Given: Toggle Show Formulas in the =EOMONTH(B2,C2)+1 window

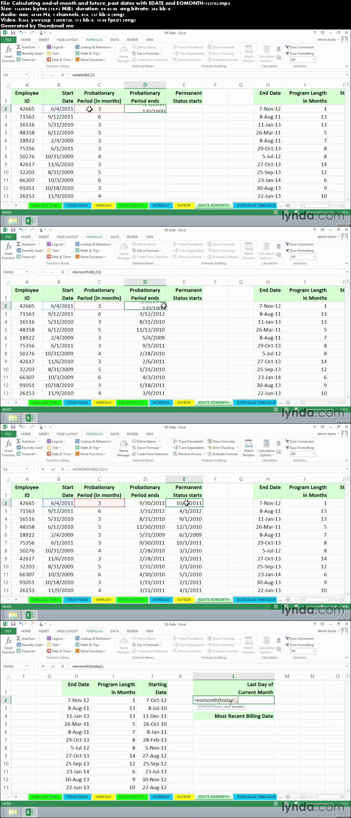Looking at the screenshot, I should click(x=221, y=442).
